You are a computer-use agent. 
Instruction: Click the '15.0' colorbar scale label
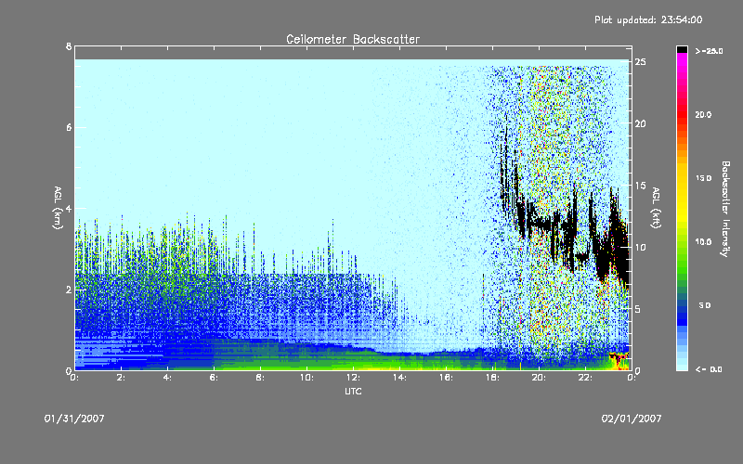click(704, 178)
